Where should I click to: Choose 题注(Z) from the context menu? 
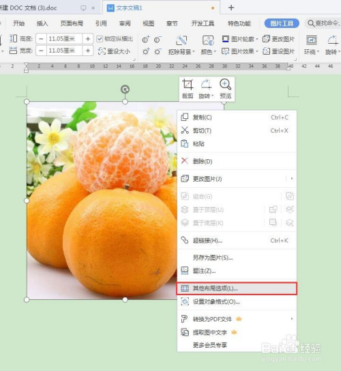coord(237,271)
